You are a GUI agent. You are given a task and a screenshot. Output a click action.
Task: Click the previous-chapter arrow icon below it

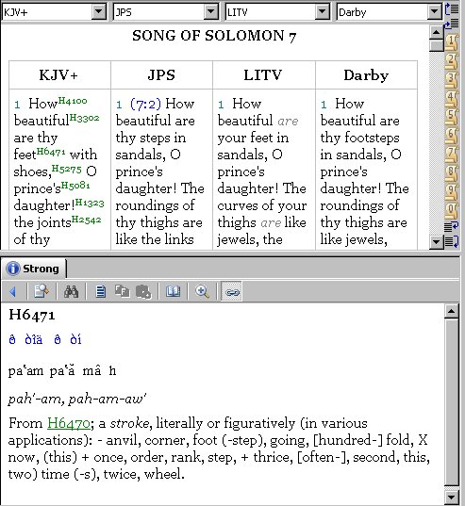click(452, 24)
